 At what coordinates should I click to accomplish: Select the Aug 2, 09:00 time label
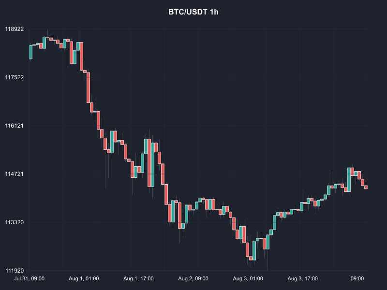[x=193, y=279]
